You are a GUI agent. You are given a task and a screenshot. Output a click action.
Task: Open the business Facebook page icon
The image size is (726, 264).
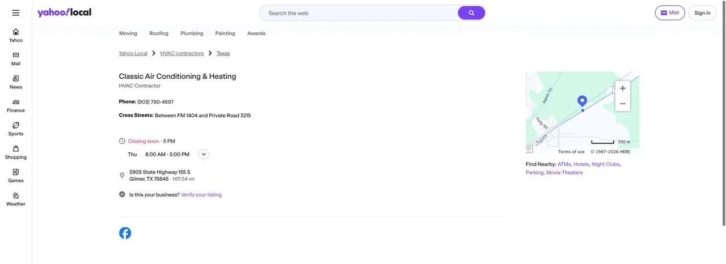coord(125,233)
